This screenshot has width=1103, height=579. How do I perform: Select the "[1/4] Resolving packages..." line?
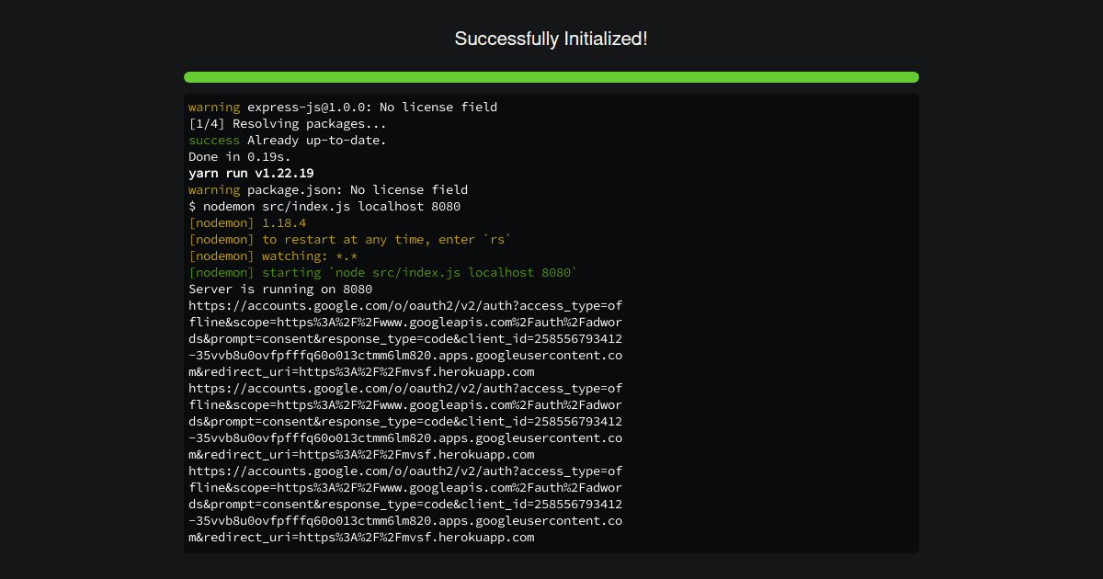288,124
